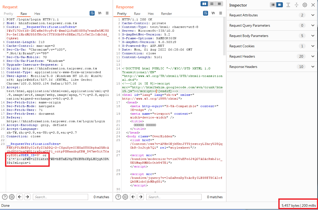This screenshot has width=318, height=210.
Task: Click the 'Done' status bar text
Action: coord(6,205)
